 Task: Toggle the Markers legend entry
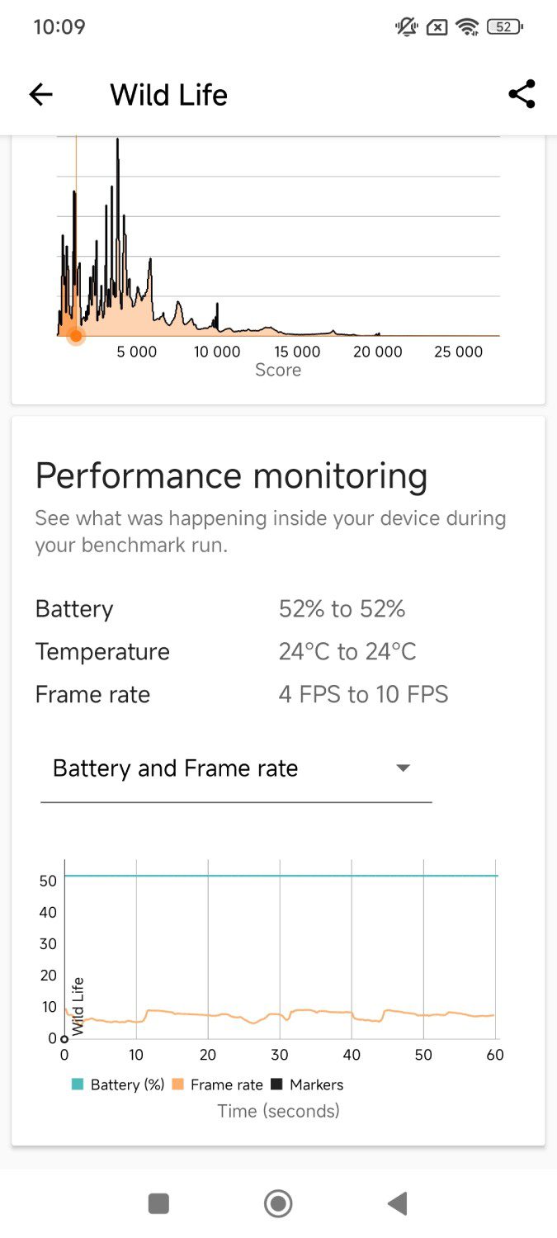pyautogui.click(x=307, y=1084)
